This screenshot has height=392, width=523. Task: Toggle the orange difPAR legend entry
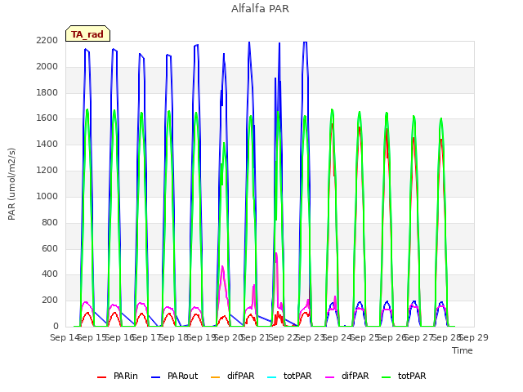[232, 376]
